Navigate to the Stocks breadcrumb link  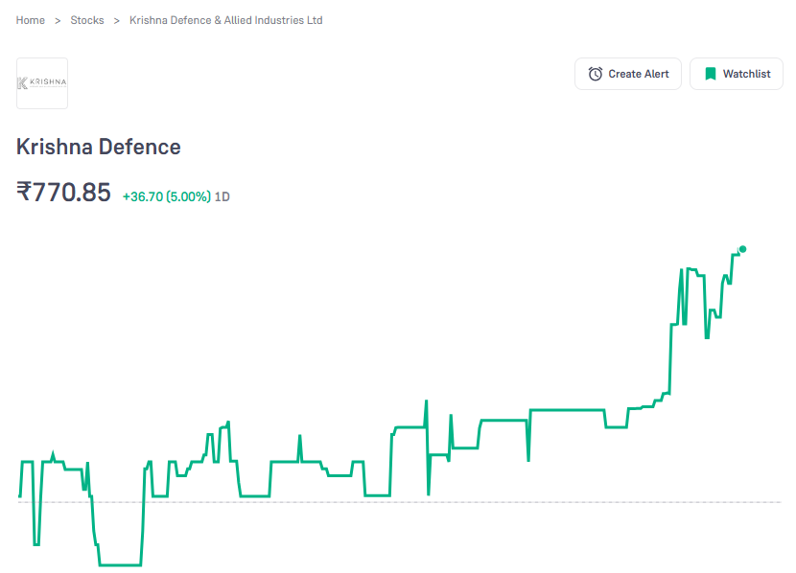87,19
